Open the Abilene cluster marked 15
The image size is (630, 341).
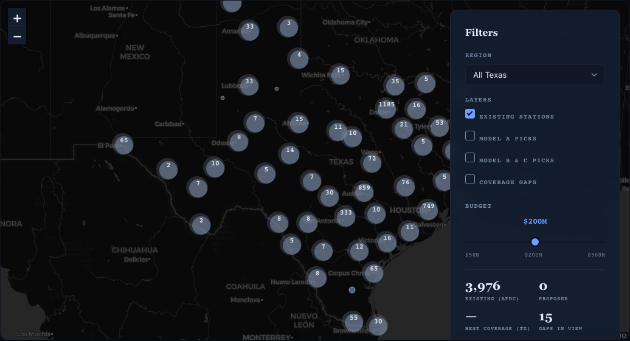tap(299, 122)
